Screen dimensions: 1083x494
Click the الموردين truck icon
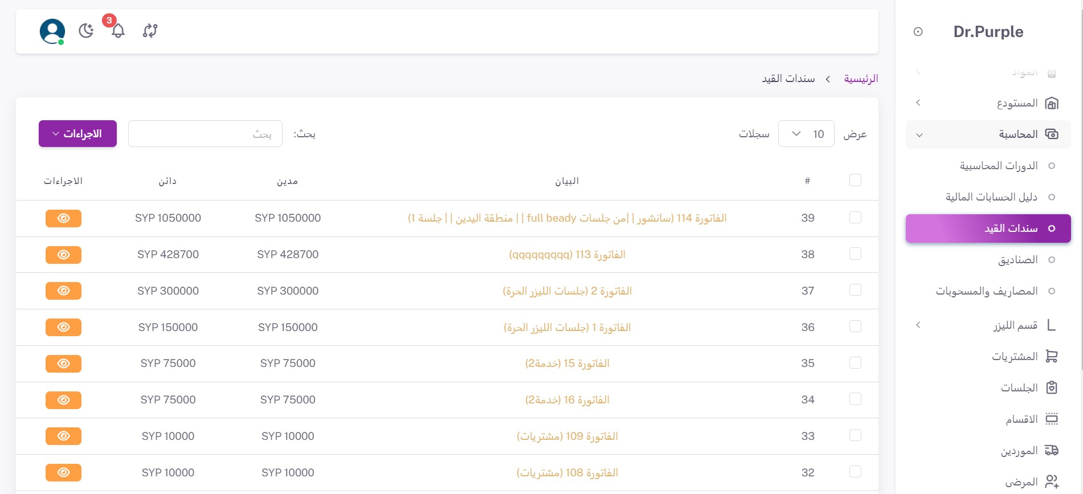point(1052,451)
